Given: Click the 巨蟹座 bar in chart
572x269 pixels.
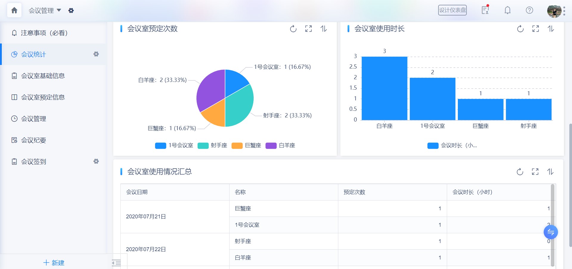Looking at the screenshot, I should (x=480, y=110).
